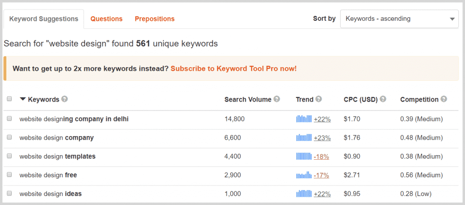Viewport: 465px width, 205px height.
Task: Click help icon next to Trend header
Action: (319, 99)
